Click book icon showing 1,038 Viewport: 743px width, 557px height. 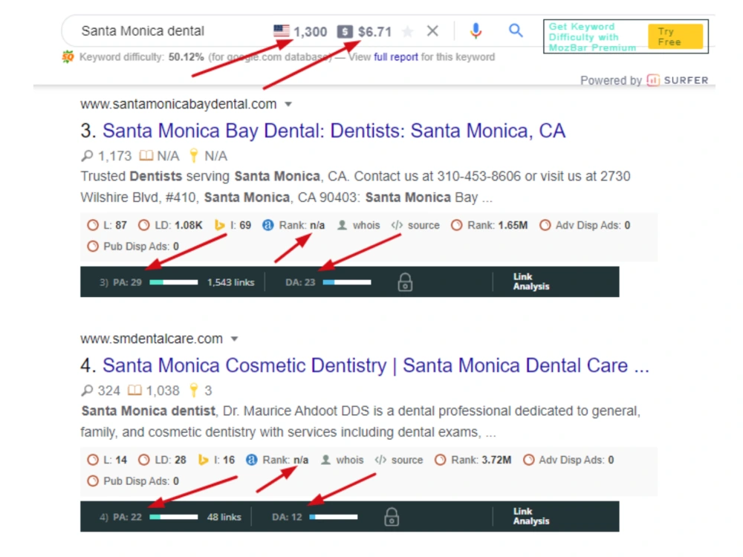[135, 390]
